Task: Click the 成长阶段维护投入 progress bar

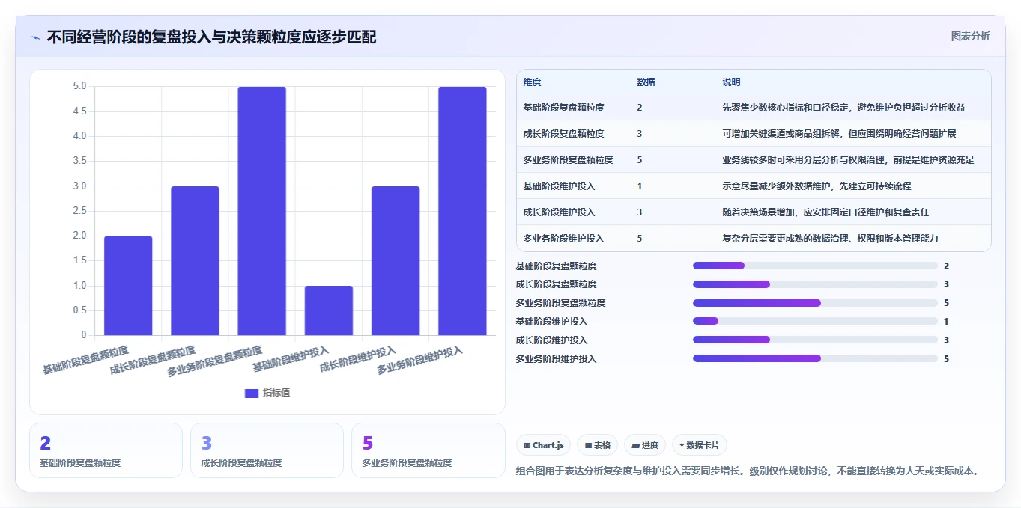Action: [815, 340]
